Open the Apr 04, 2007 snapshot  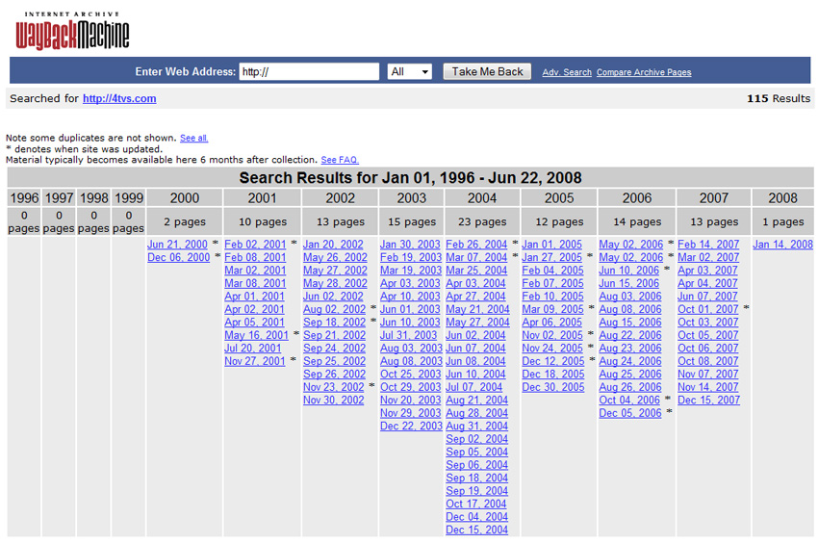[x=707, y=283]
